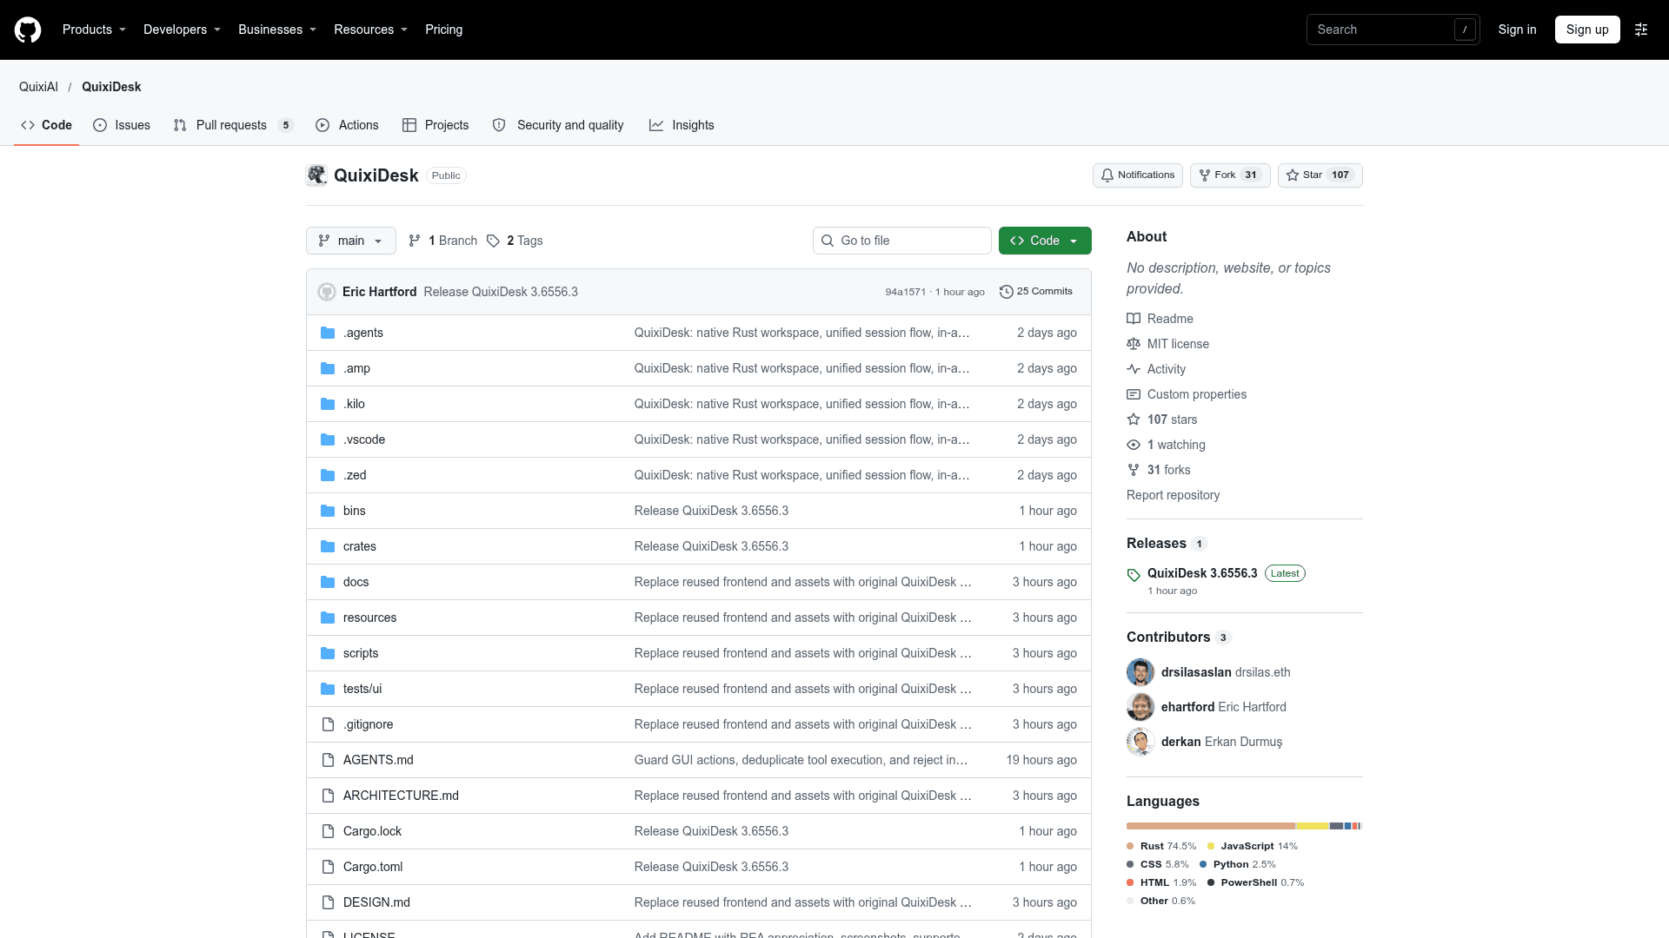Viewport: 1669px width, 938px height.
Task: Click the Readme book icon
Action: [x=1134, y=319]
